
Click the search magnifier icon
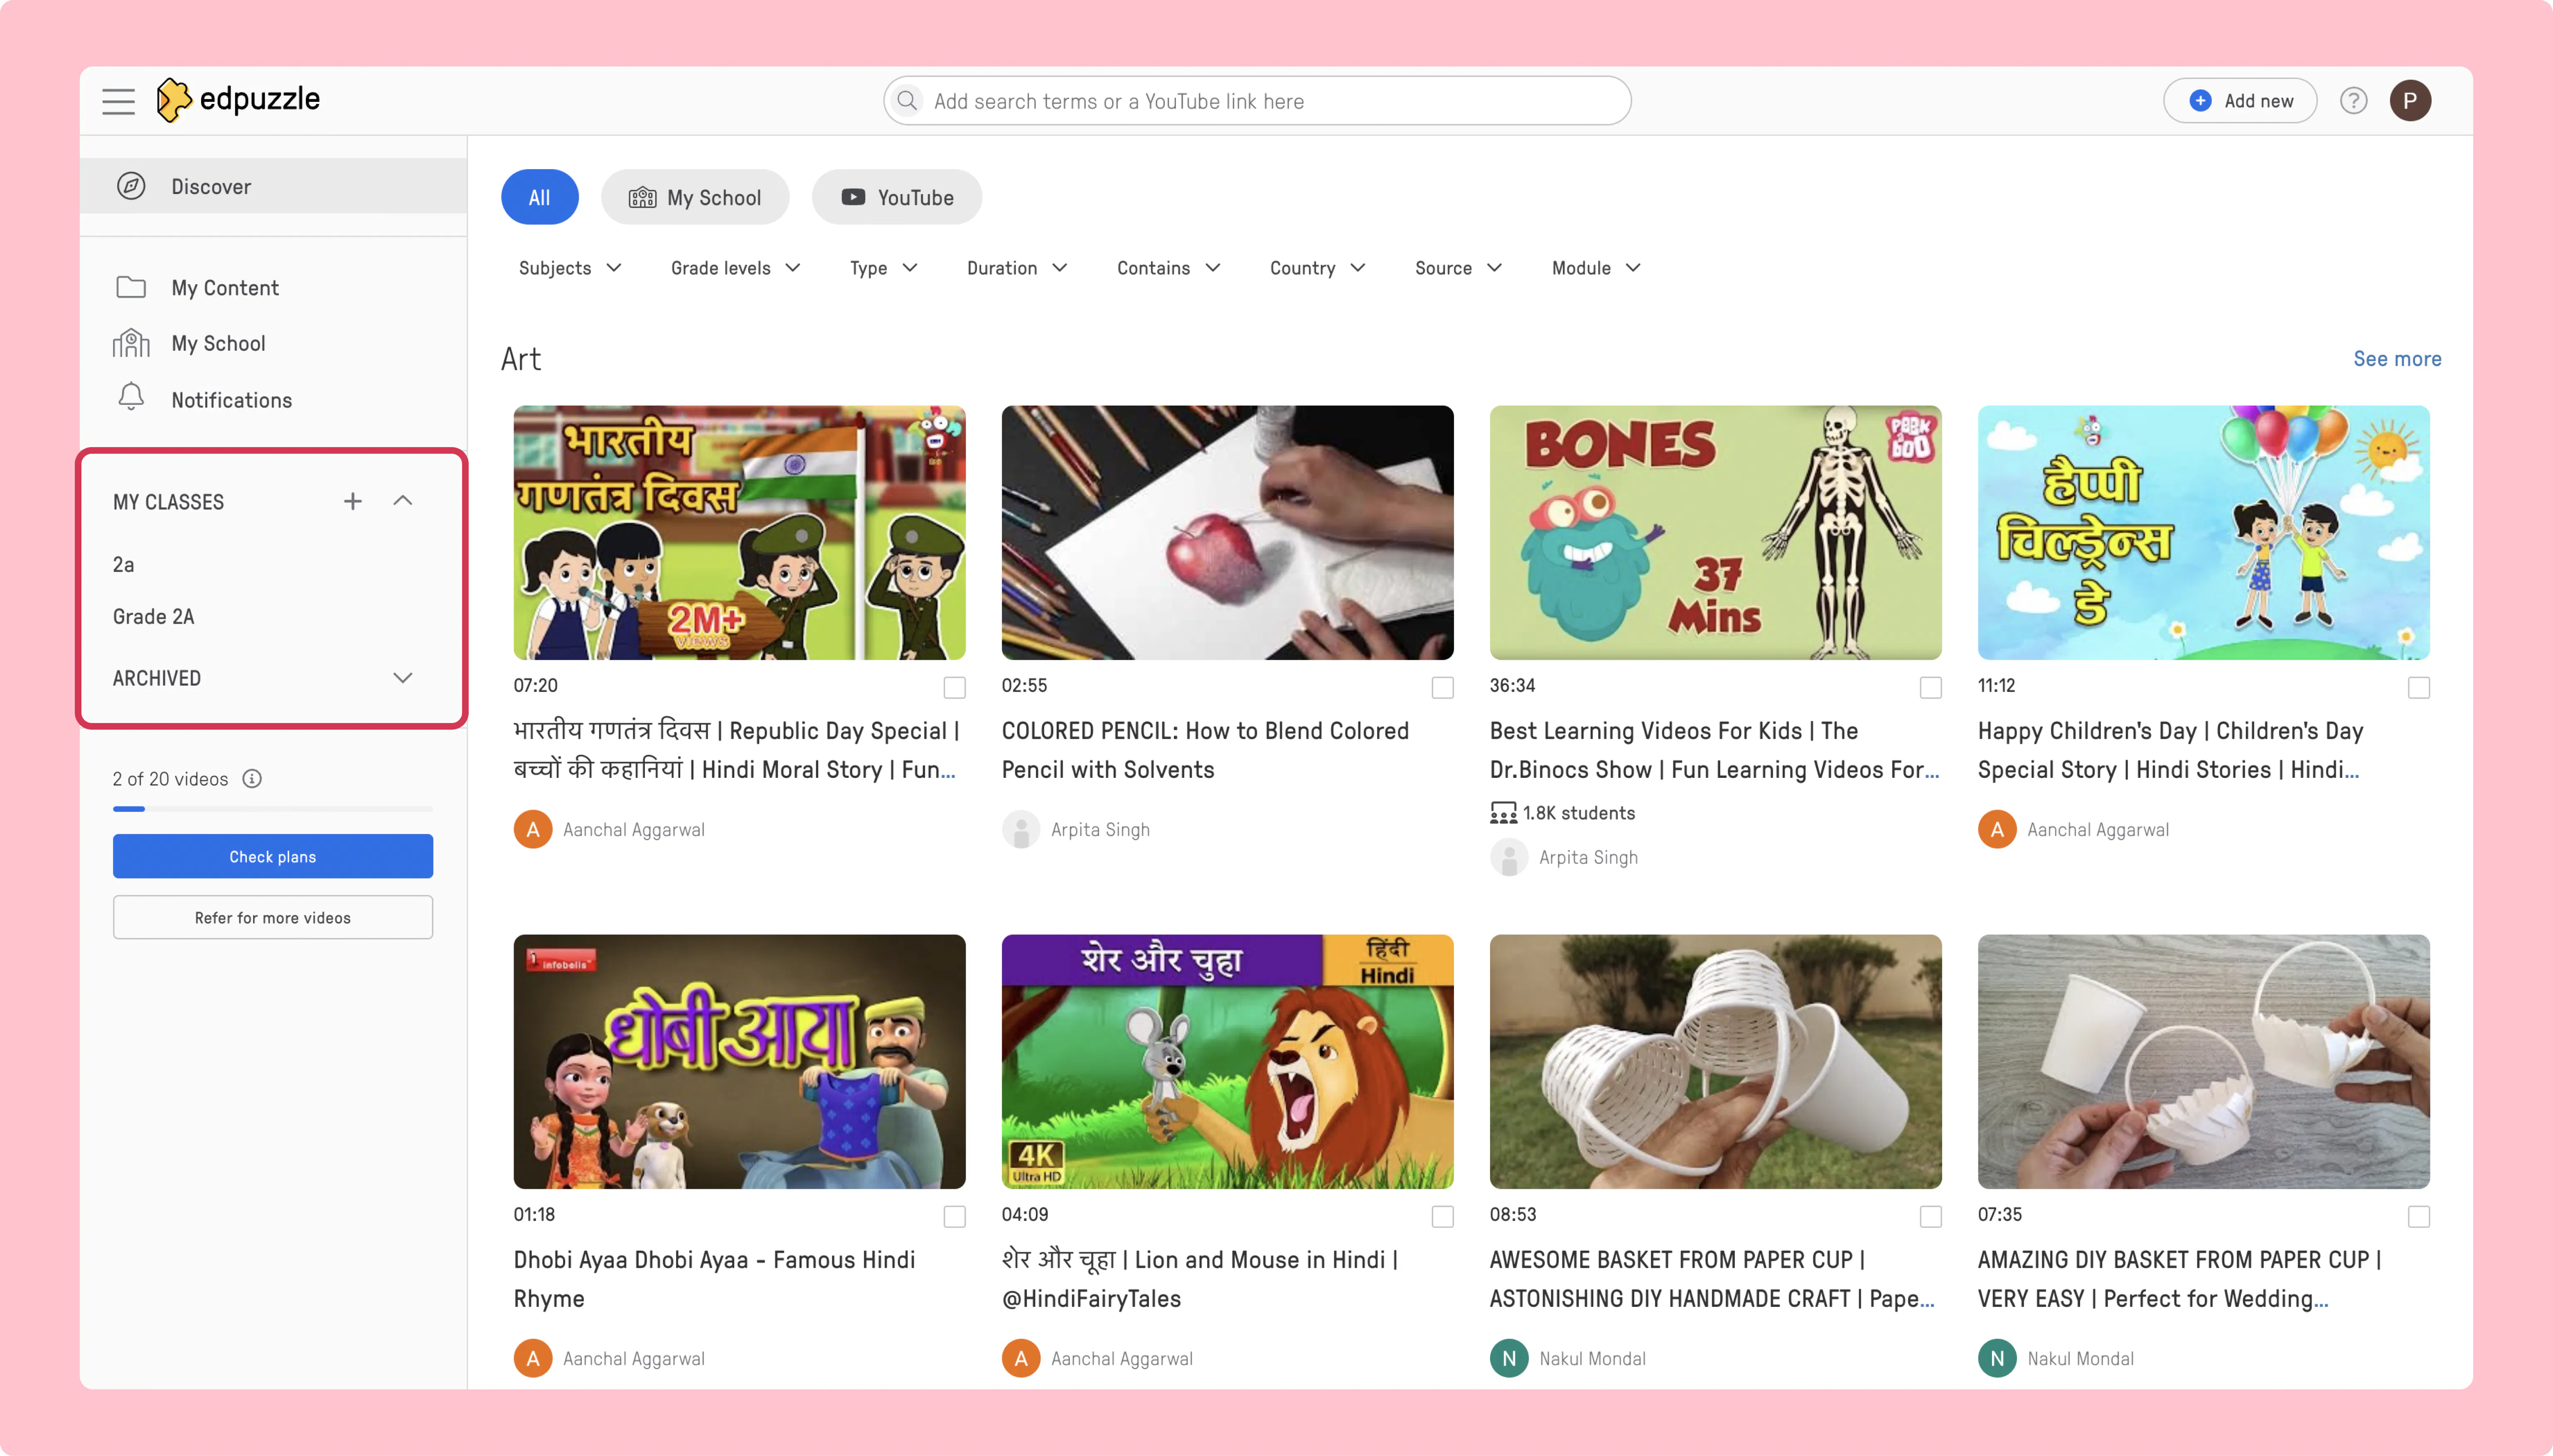click(907, 101)
